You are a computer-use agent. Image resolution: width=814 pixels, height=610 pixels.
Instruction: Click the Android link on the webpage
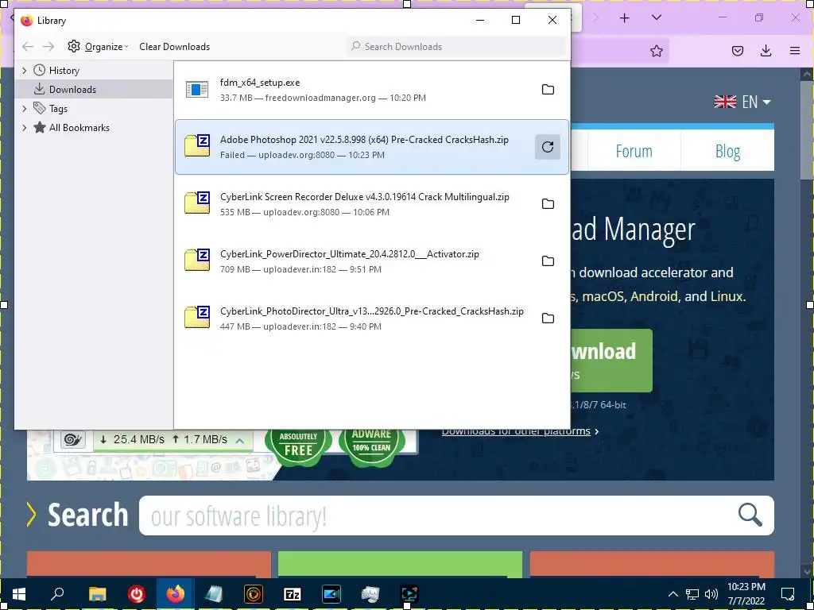tap(654, 297)
